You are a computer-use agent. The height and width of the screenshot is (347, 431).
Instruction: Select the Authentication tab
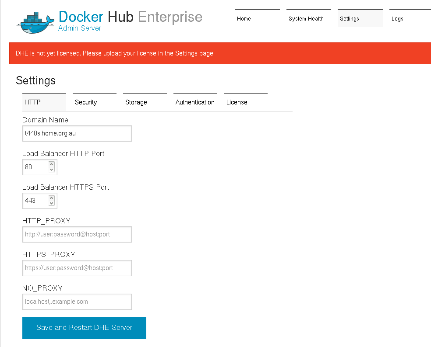195,102
